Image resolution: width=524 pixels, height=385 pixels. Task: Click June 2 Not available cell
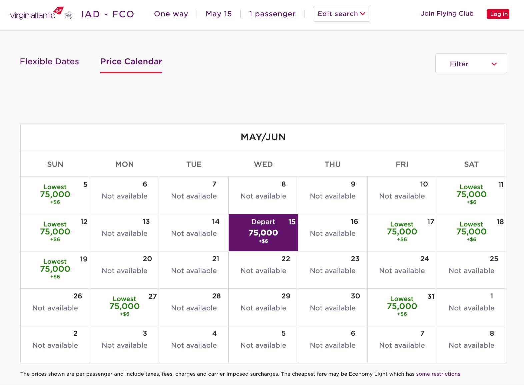coord(55,345)
